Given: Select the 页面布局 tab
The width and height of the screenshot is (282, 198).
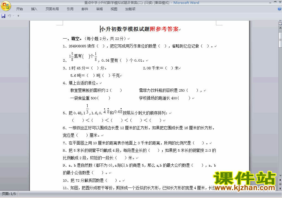Looking at the screenshot, I should (x=52, y=9).
